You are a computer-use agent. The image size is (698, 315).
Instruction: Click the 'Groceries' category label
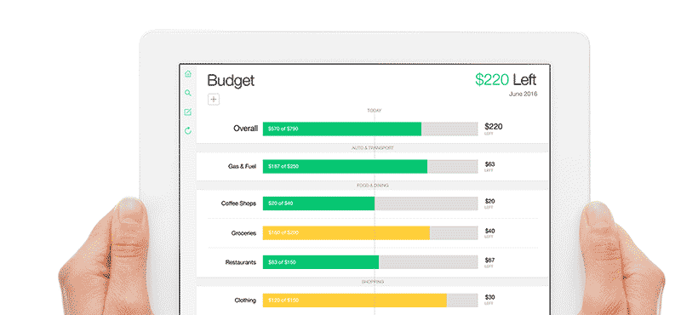coord(244,233)
